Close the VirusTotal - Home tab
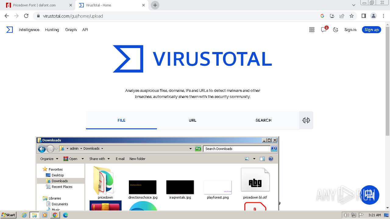This screenshot has height=219, width=390. click(x=144, y=5)
